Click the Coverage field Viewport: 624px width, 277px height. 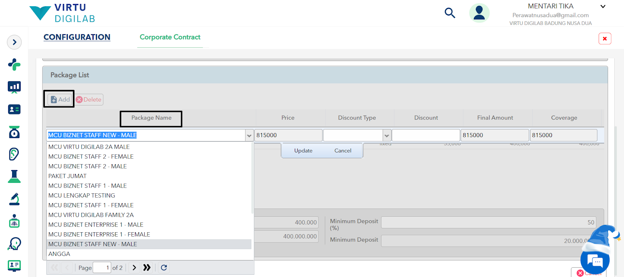564,135
